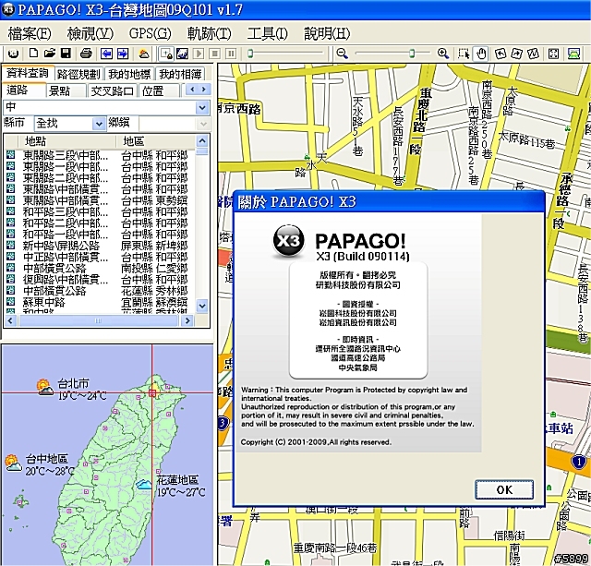Select the 景點 sub-tab

66,90
